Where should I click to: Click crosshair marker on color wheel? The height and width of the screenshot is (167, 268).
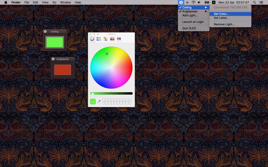(107, 54)
